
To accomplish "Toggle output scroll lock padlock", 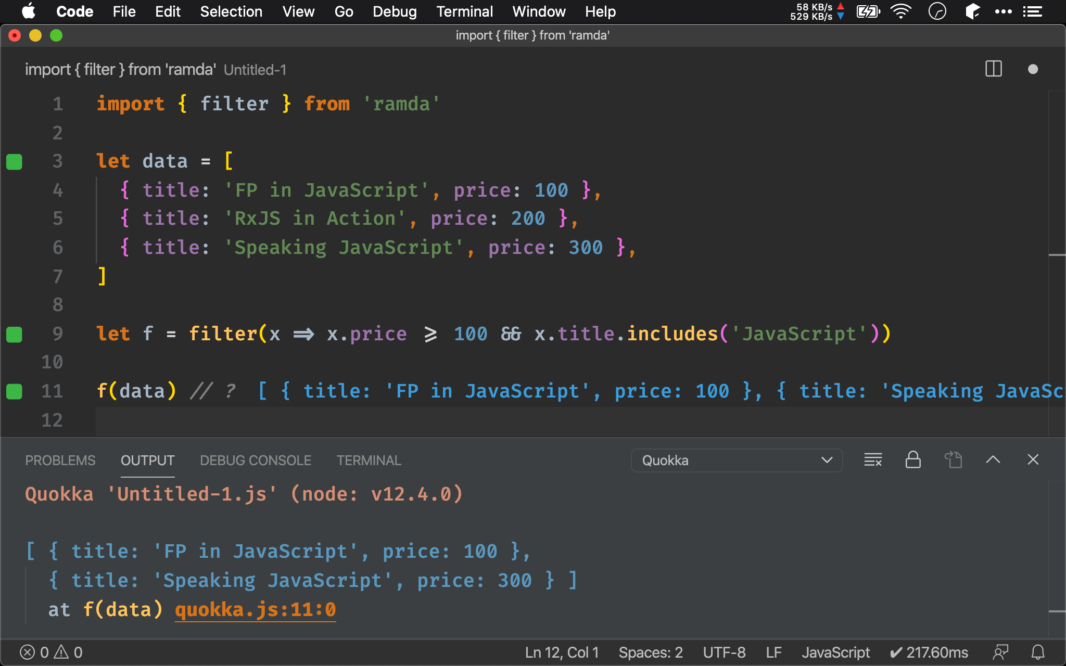I will tap(913, 460).
